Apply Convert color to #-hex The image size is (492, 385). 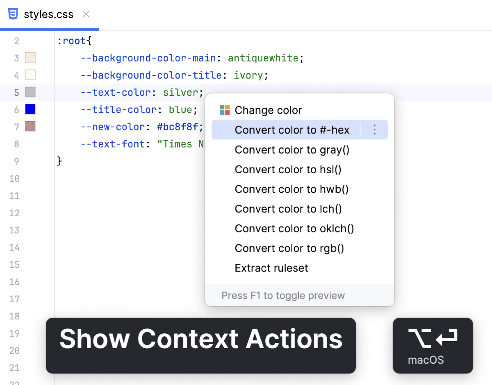click(x=292, y=129)
